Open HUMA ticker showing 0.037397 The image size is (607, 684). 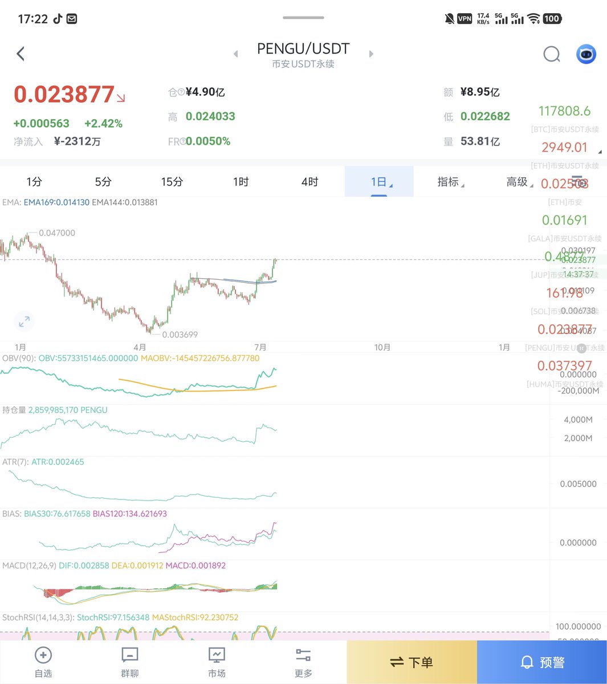[564, 366]
